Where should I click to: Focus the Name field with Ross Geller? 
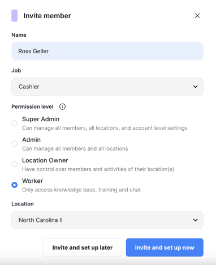tap(107, 51)
